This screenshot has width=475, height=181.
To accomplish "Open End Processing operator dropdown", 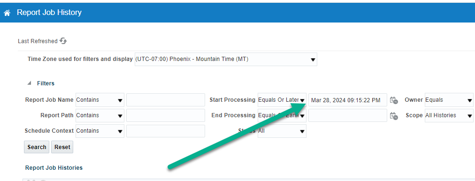I will (x=282, y=115).
